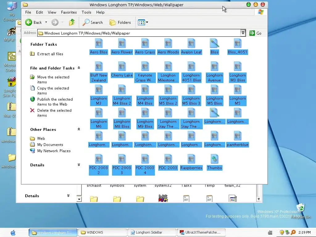The width and height of the screenshot is (316, 237).
Task: Select the Longhorn M9 Bliss file
Action: coord(145,118)
